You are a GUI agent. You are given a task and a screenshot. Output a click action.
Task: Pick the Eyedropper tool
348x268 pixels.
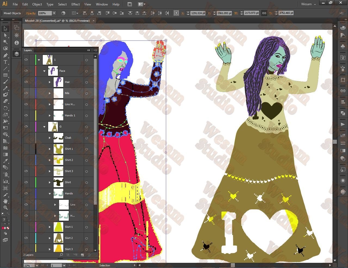[5, 161]
